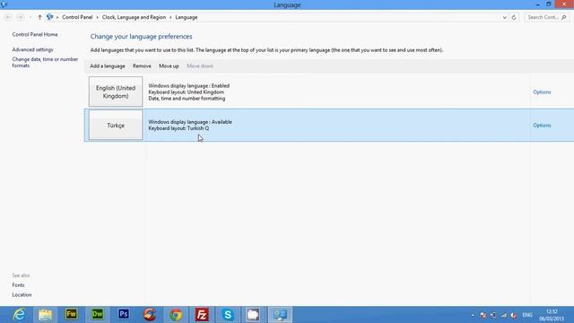Expand the chevron after Clock, Language and Region
The height and width of the screenshot is (323, 574).
click(170, 17)
